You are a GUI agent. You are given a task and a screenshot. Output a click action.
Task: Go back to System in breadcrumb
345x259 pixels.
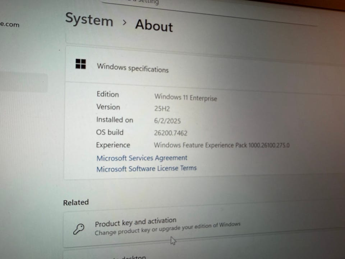coord(89,19)
